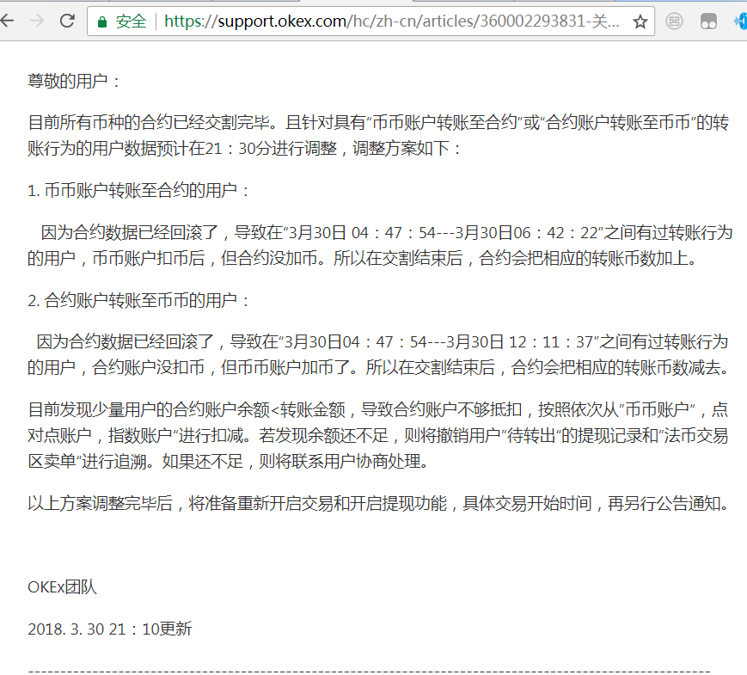Click the blue extension icon at toolbar edge
The image size is (747, 675).
click(740, 21)
